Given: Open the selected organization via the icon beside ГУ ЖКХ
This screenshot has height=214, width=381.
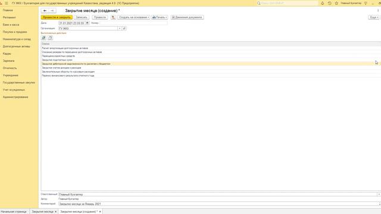Looking at the screenshot, I should (124, 29).
